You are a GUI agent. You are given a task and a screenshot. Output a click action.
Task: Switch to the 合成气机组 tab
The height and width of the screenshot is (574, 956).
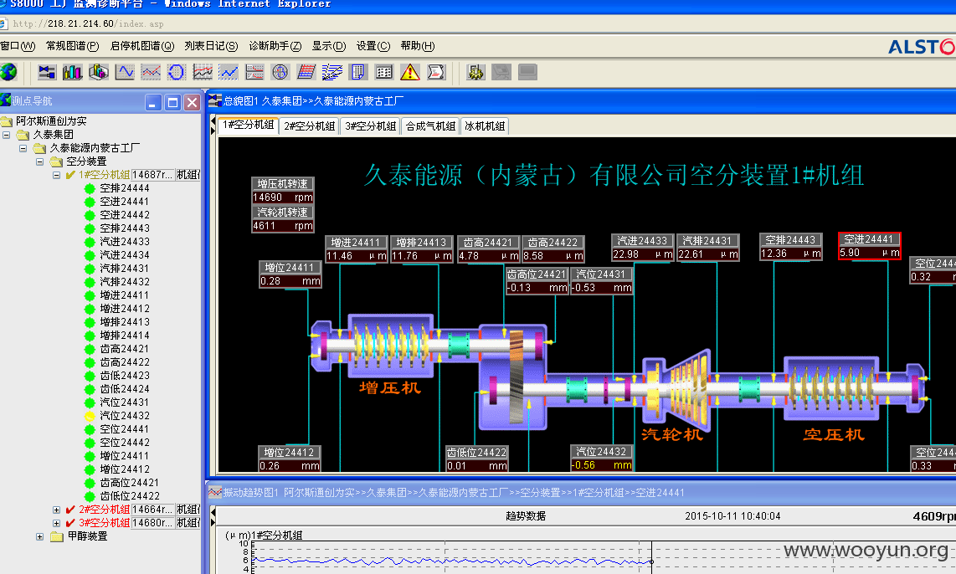(x=430, y=126)
